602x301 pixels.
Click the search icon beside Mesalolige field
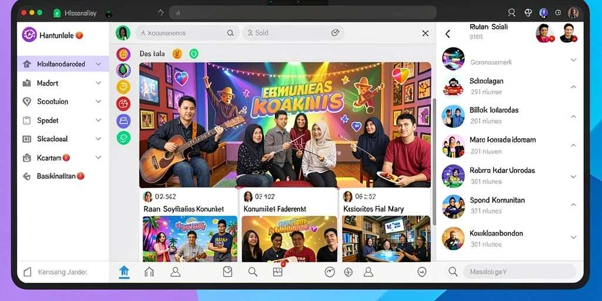[x=453, y=272]
